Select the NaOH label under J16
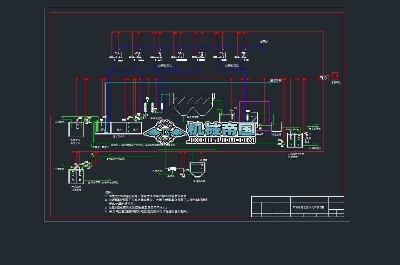 [x=247, y=60]
